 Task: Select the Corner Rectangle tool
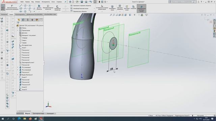21,9
